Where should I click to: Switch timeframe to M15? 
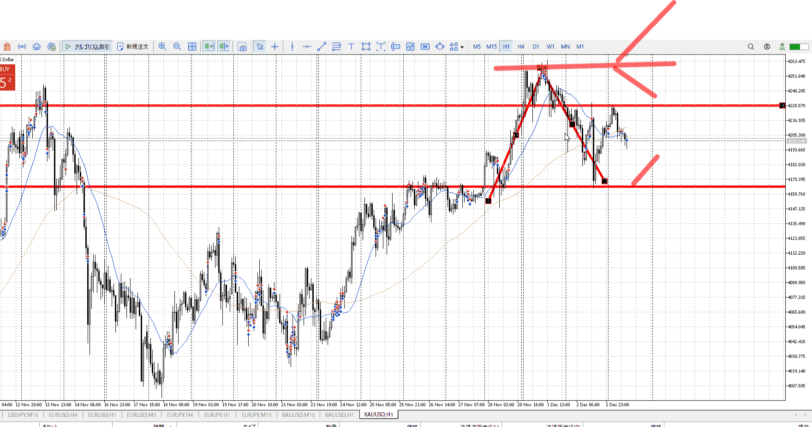(491, 47)
